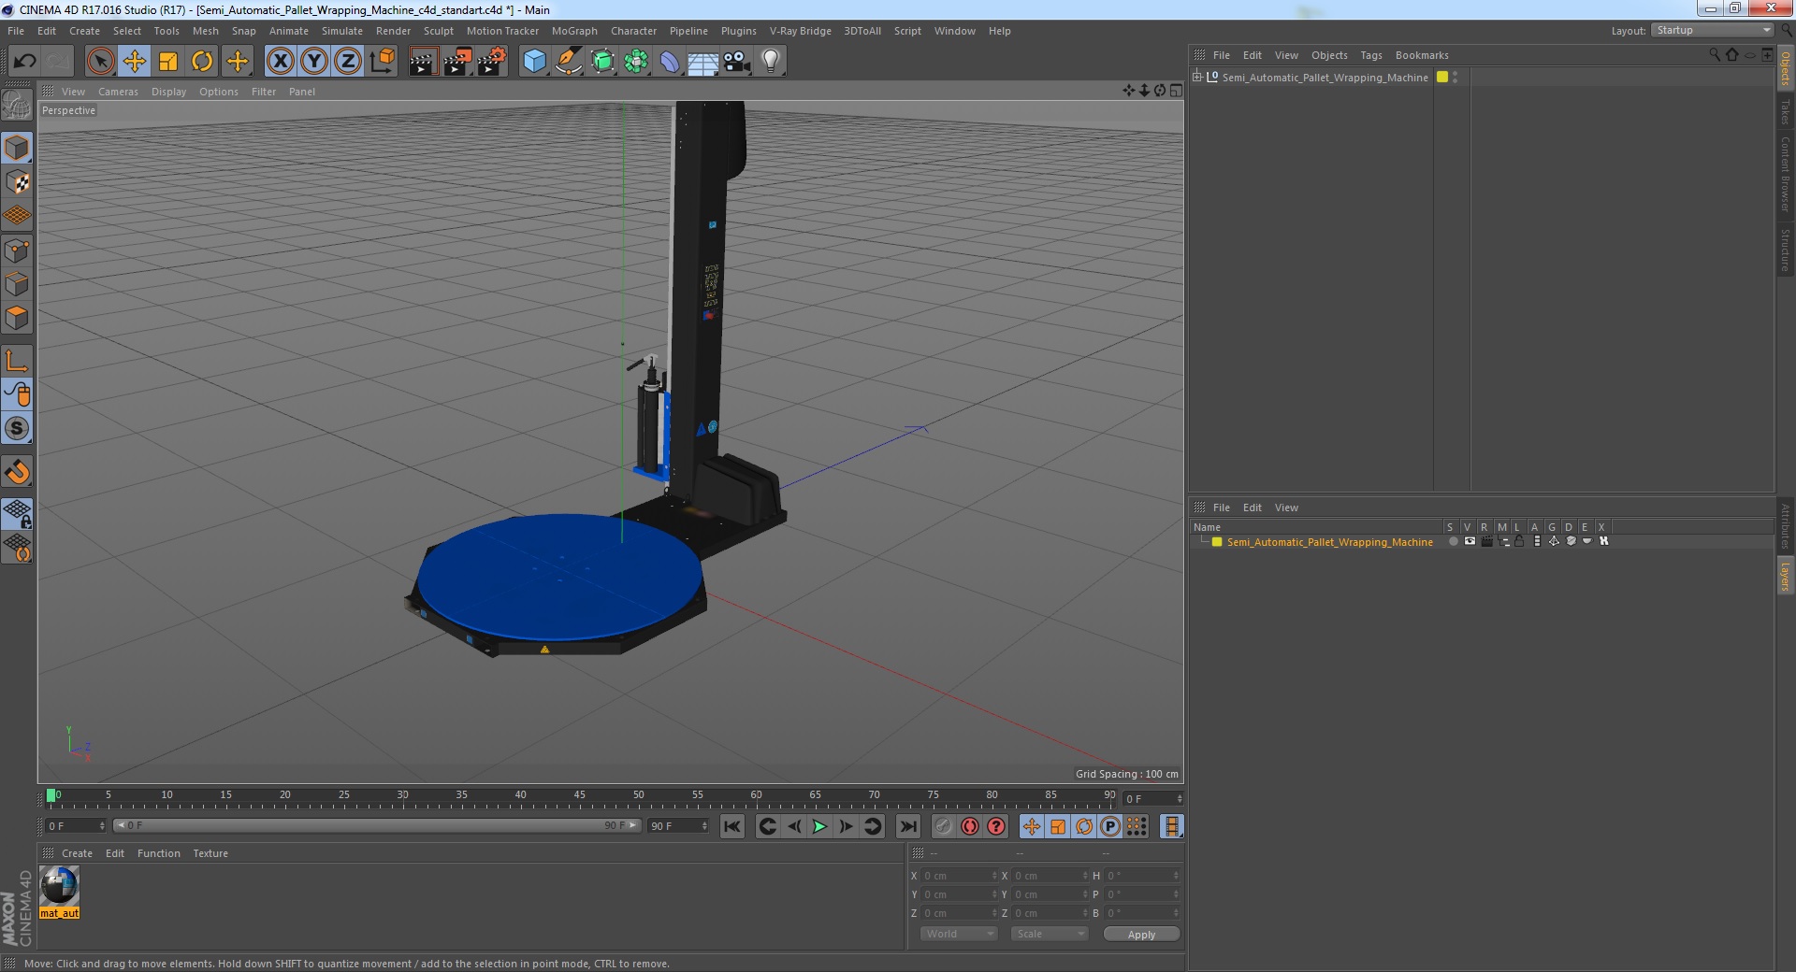Add a Cube primitive object
Viewport: 1796px width, 972px height.
click(534, 62)
